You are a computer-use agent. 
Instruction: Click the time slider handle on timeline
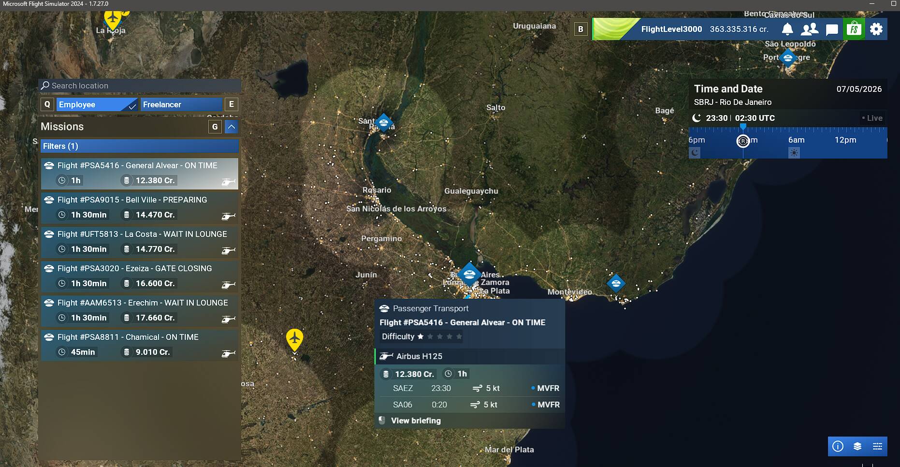(743, 141)
